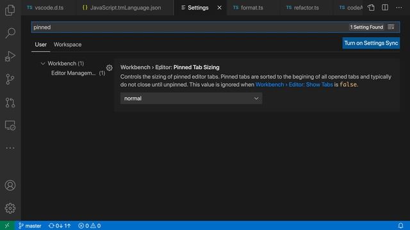This screenshot has height=230, width=410.
Task: Open errors and warnings problems indicator
Action: 90,226
